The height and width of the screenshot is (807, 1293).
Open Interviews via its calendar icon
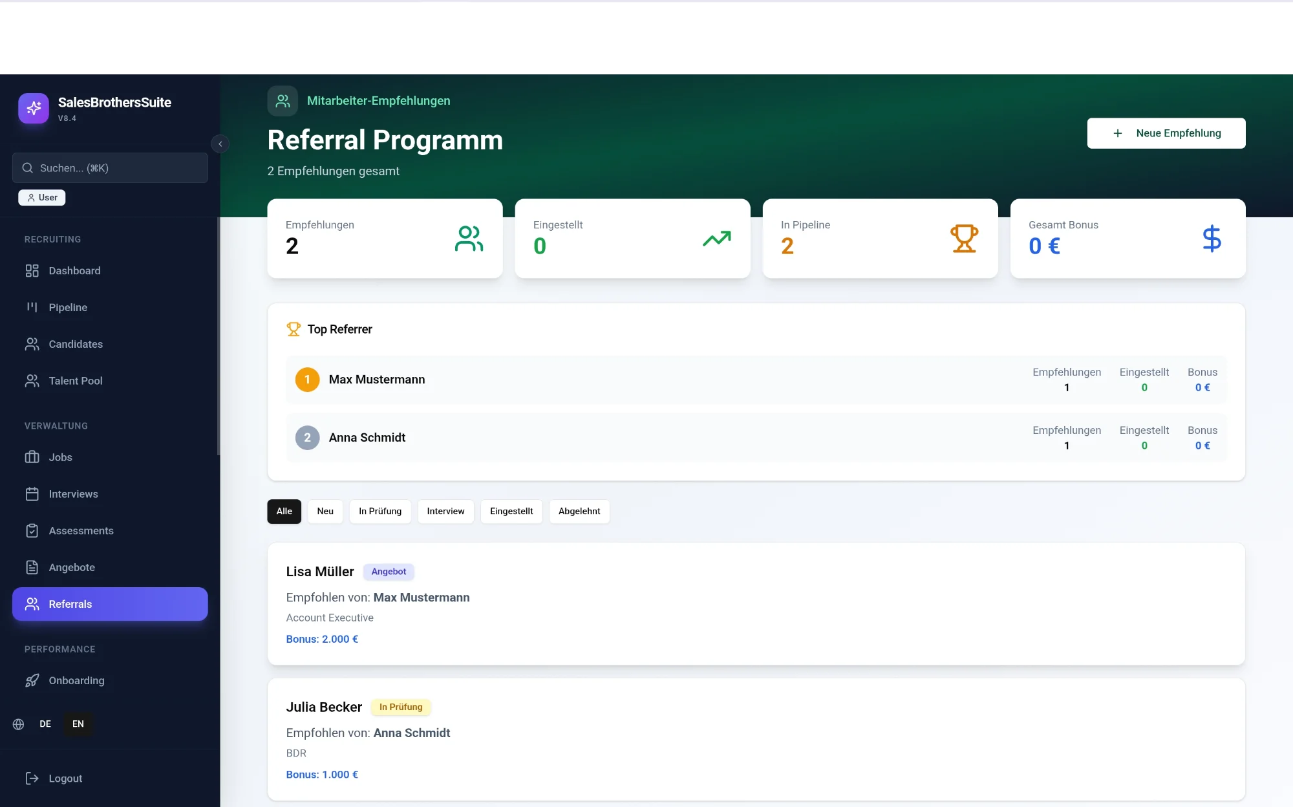[x=32, y=494]
